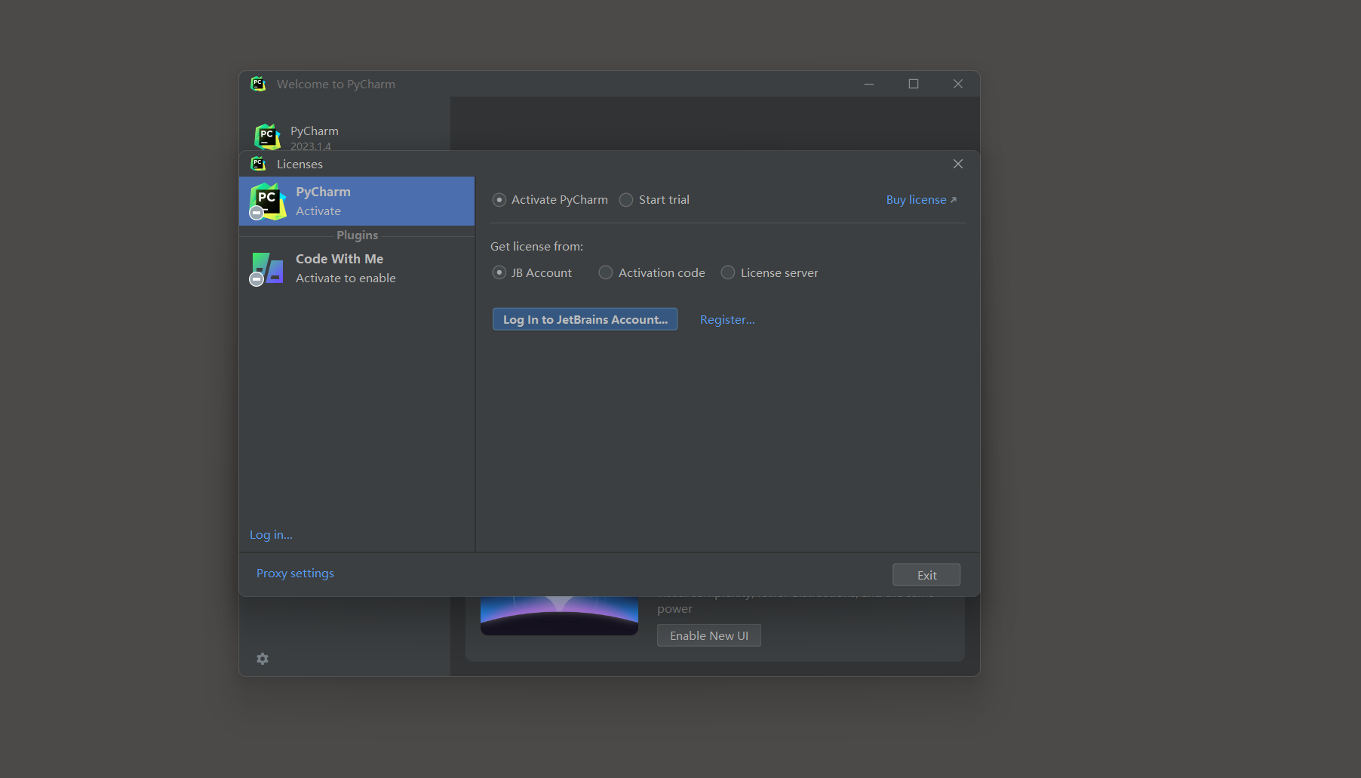Open Proxy settings
The width and height of the screenshot is (1361, 778).
(295, 574)
